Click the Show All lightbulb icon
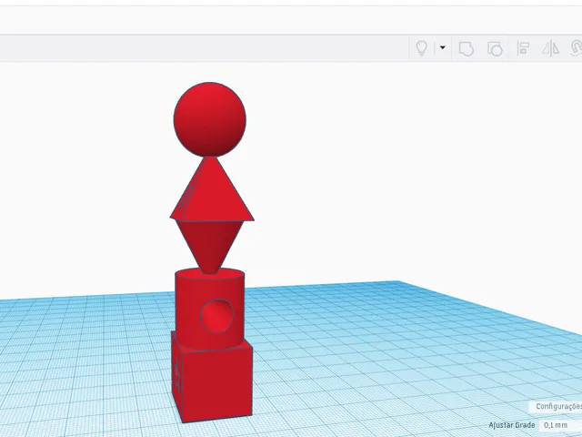 421,48
